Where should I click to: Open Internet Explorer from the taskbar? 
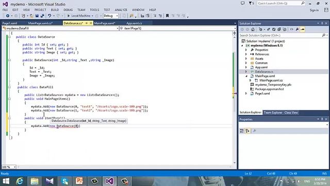click(x=20, y=181)
